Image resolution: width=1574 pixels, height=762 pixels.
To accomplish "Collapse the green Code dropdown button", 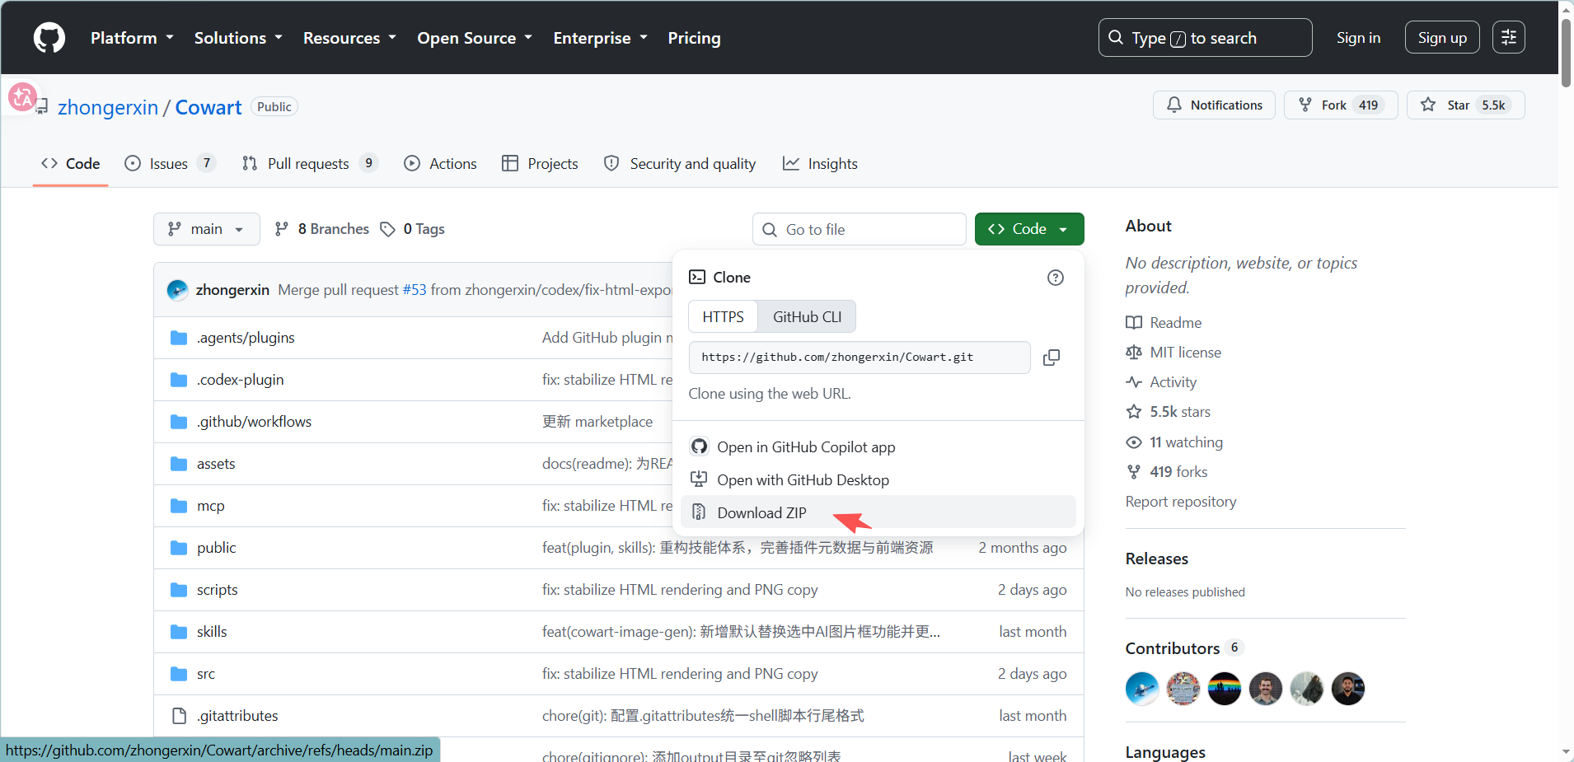I will coord(1029,229).
